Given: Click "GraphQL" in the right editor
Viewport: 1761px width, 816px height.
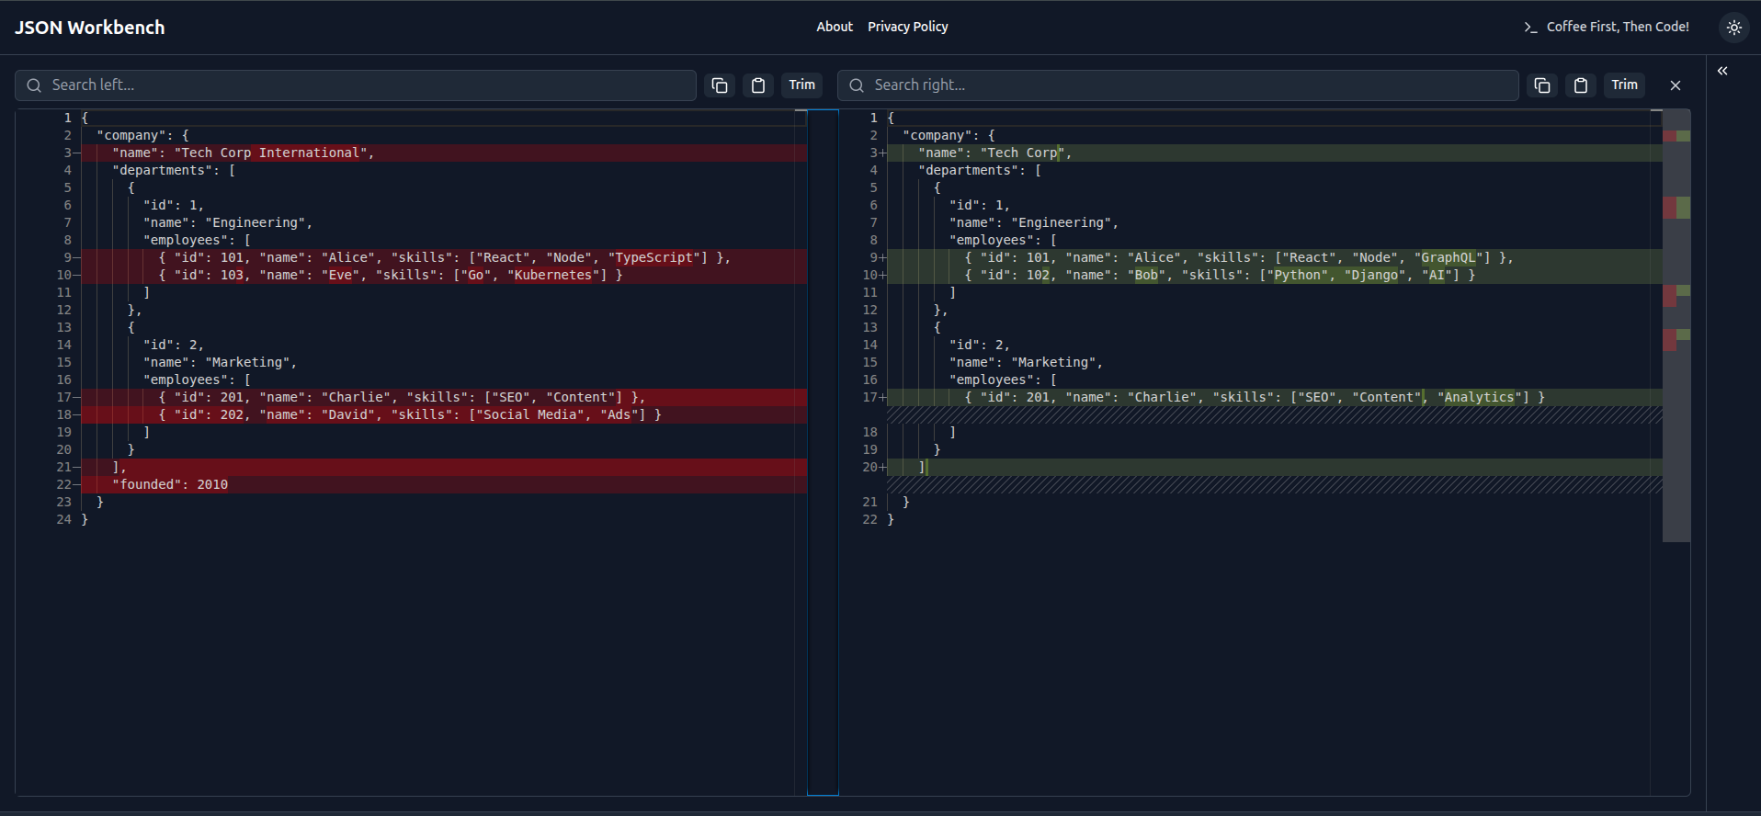Looking at the screenshot, I should point(1449,257).
